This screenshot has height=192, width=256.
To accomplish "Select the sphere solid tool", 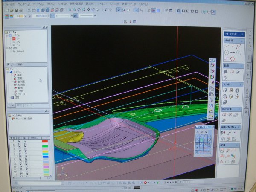I will point(225,96).
